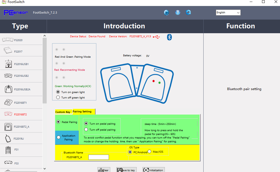Select the red FS2016BT2 device icon
280x172 pixels.
[8, 114]
